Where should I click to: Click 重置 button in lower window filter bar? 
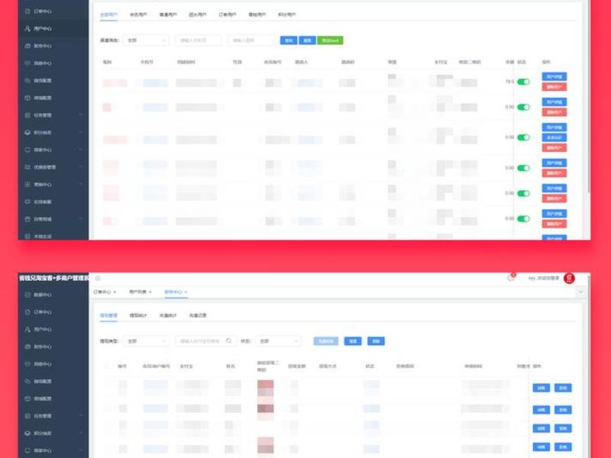[353, 341]
